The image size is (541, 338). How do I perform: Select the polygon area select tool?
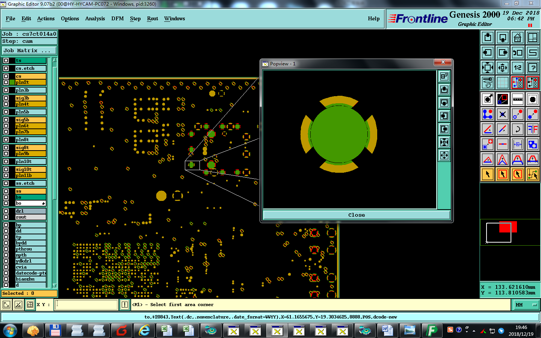518,174
